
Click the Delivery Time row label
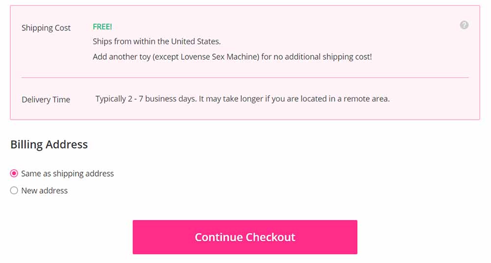click(x=46, y=100)
